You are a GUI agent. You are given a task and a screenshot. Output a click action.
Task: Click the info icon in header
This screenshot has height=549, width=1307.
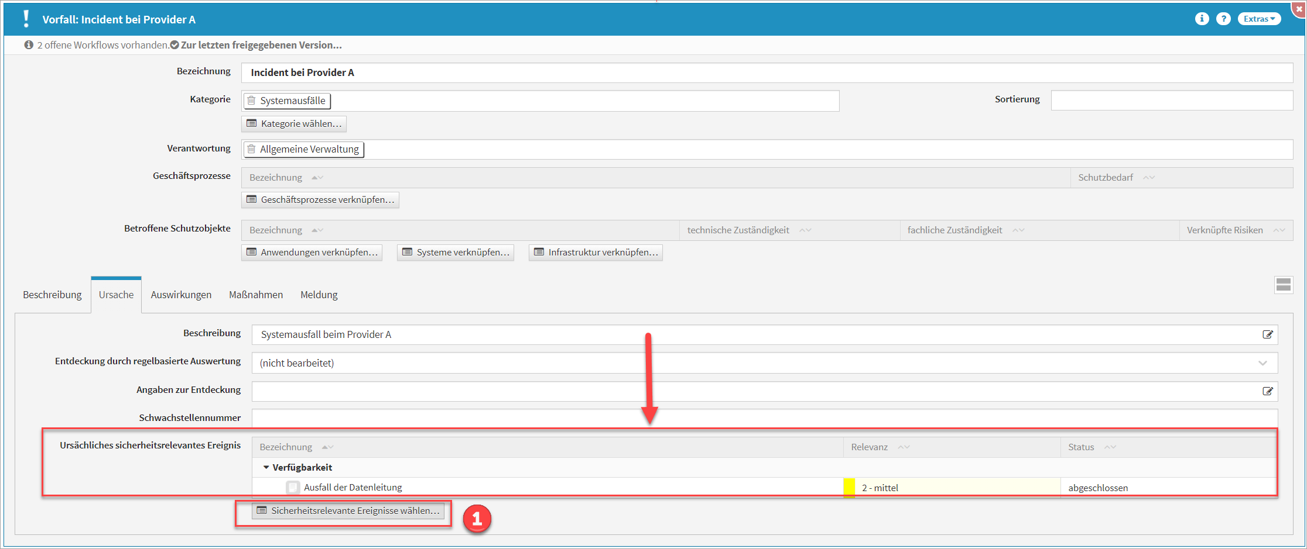coord(1202,19)
